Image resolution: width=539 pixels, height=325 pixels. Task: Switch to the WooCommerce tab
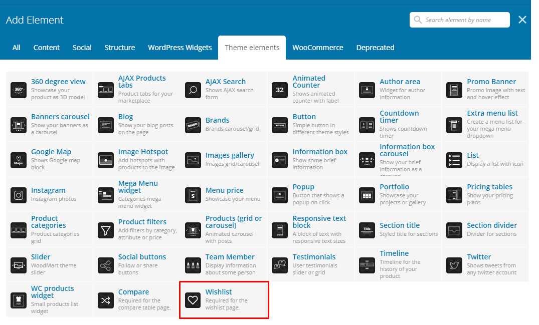click(x=318, y=48)
